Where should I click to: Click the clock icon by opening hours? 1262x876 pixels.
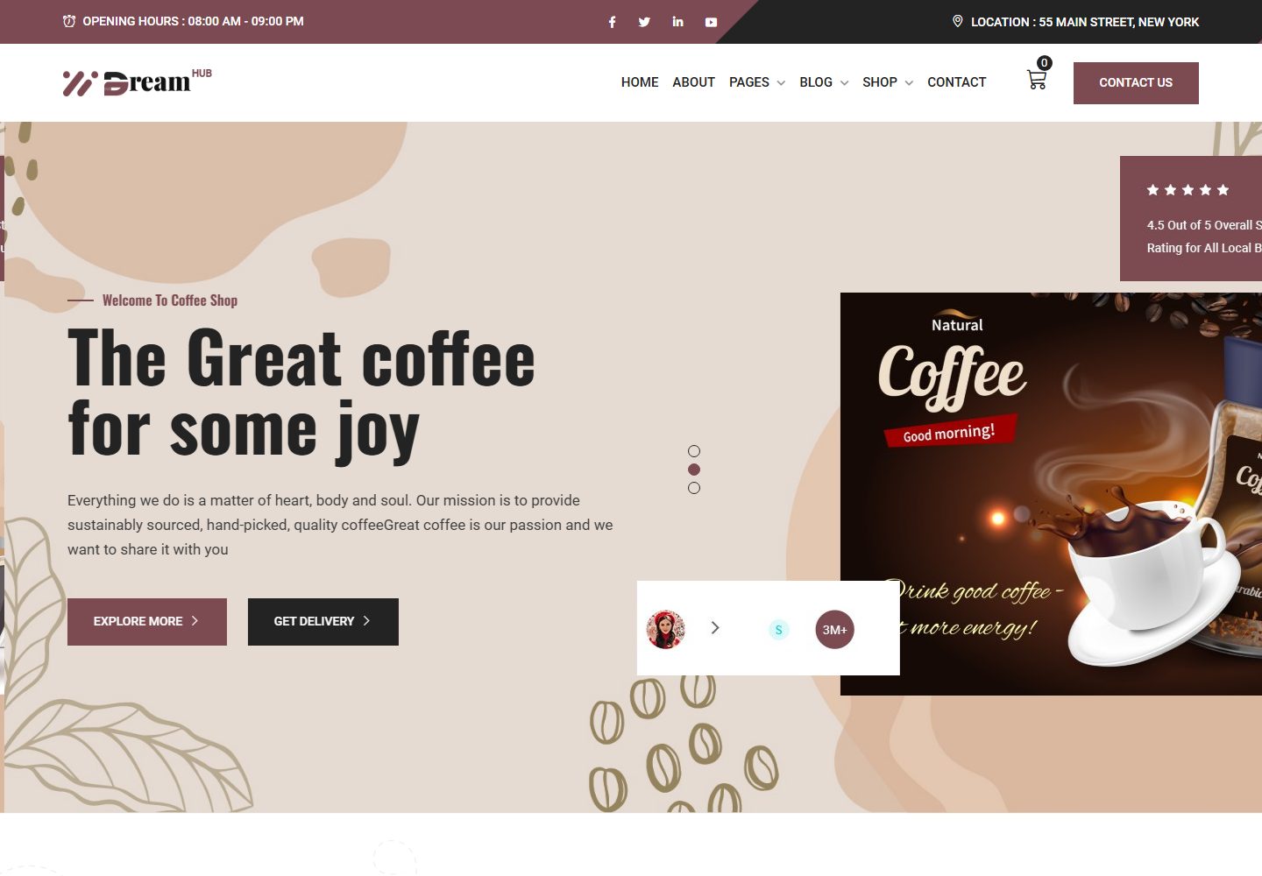69,21
